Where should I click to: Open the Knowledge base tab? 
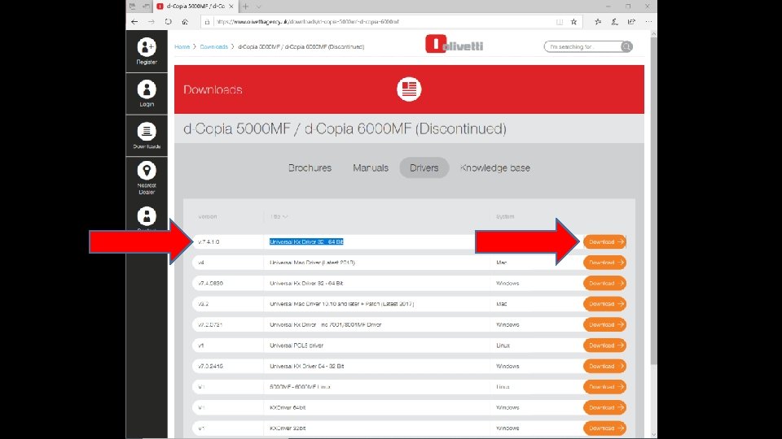tap(494, 167)
